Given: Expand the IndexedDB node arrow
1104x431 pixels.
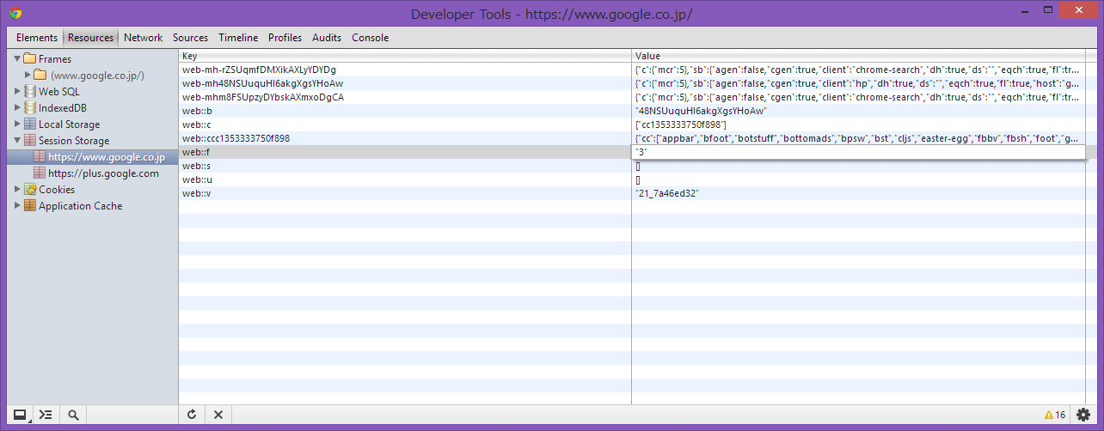Looking at the screenshot, I should click(x=17, y=108).
